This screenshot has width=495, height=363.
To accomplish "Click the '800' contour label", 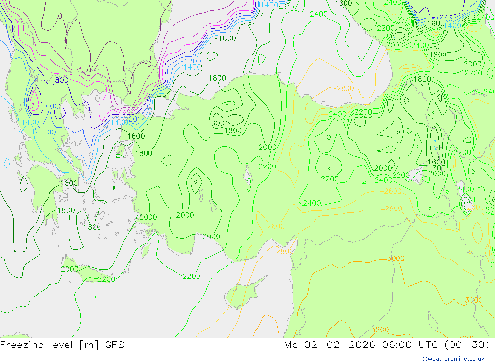I will (62, 80).
